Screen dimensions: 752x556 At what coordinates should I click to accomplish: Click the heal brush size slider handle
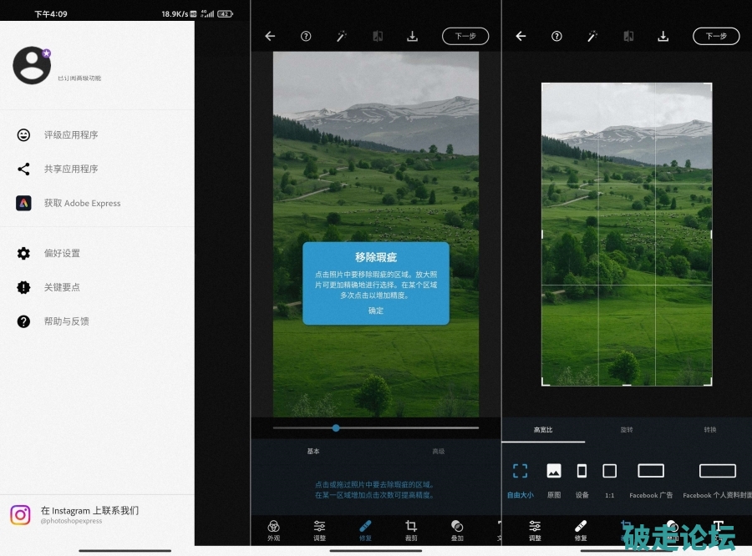pyautogui.click(x=336, y=427)
